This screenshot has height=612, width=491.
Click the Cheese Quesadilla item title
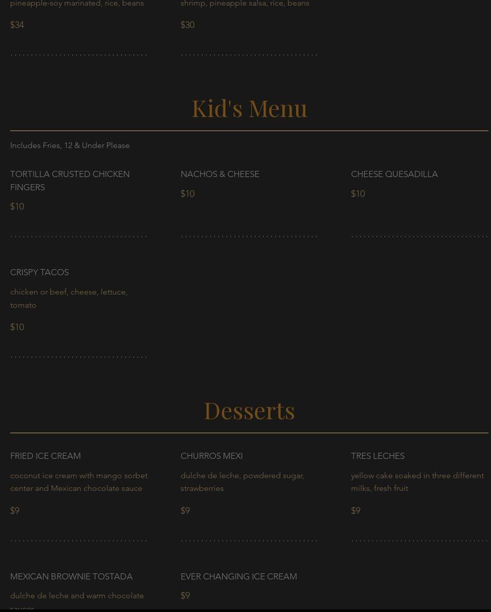394,174
